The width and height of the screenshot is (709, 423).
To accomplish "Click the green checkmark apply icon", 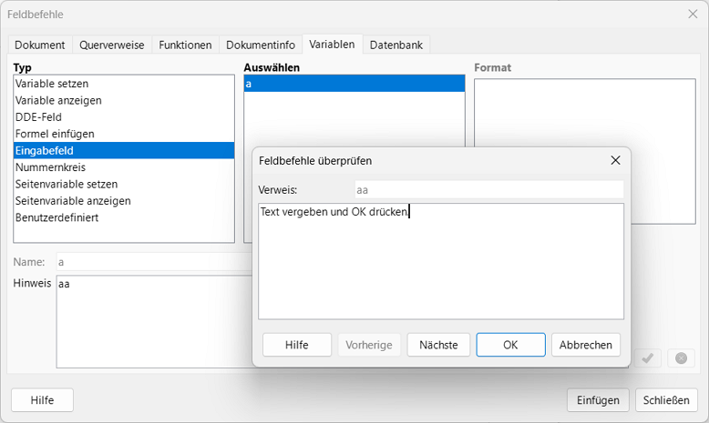I will 648,358.
